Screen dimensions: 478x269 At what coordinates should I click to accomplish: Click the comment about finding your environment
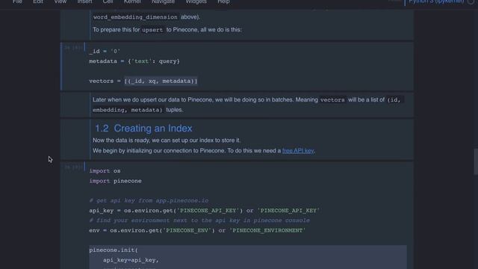(x=199, y=220)
